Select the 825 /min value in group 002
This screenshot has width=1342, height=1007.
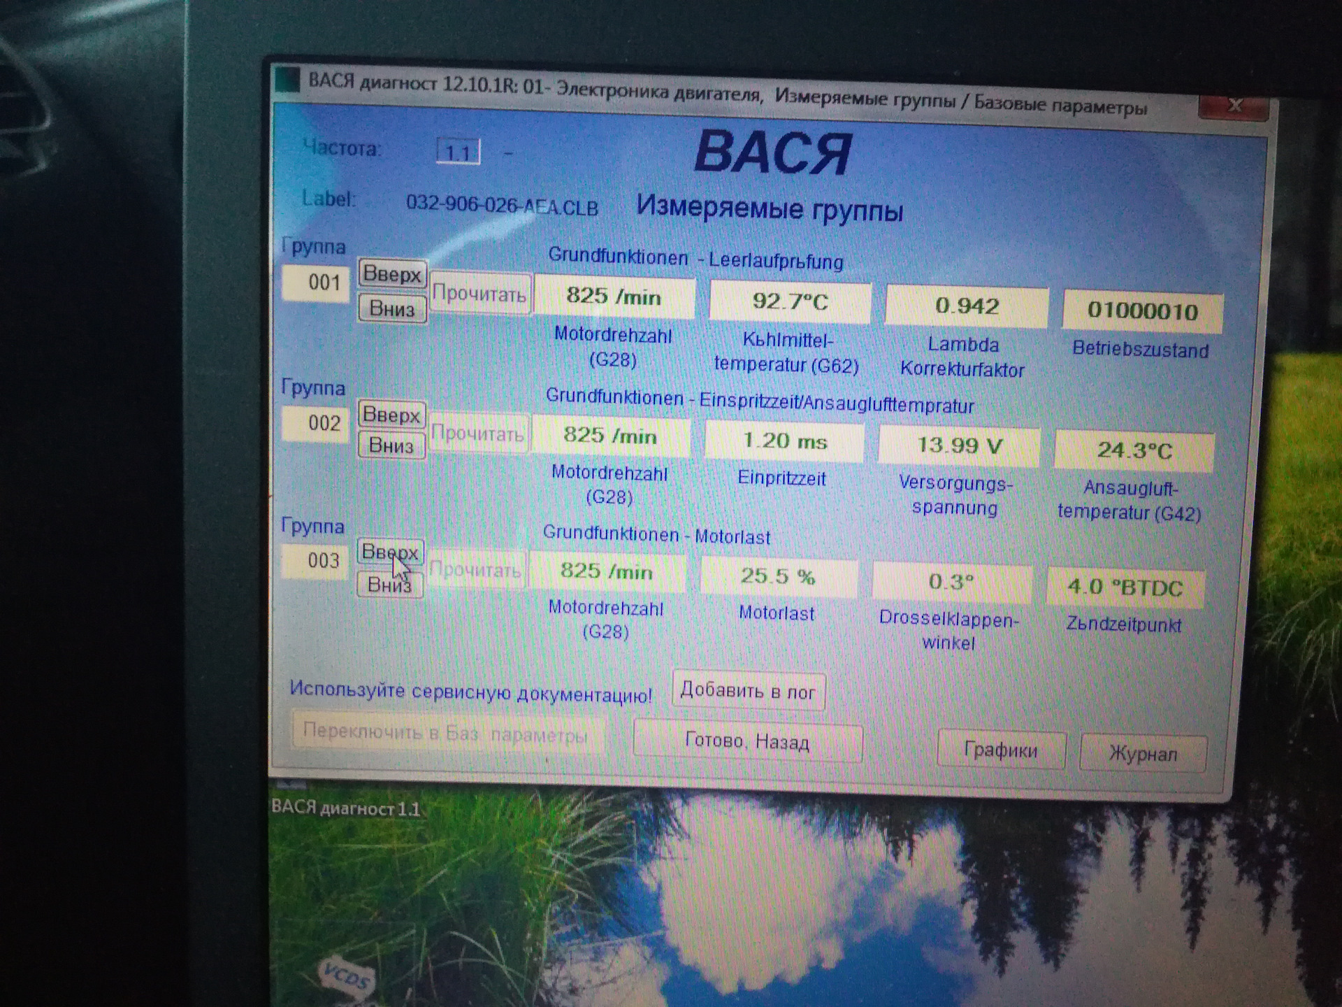(611, 436)
